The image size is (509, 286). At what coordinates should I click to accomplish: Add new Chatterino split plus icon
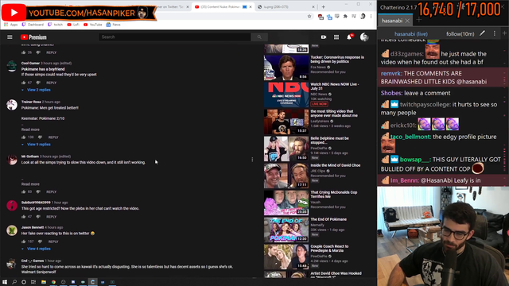tap(504, 33)
